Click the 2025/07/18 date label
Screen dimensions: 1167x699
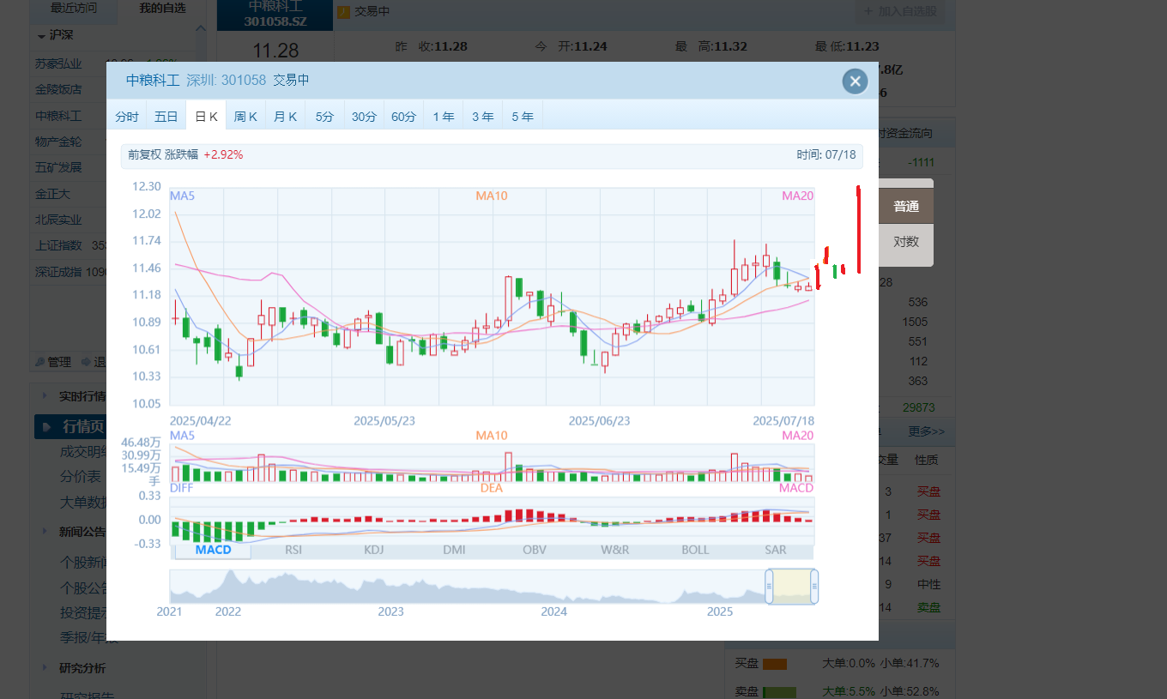click(x=783, y=421)
